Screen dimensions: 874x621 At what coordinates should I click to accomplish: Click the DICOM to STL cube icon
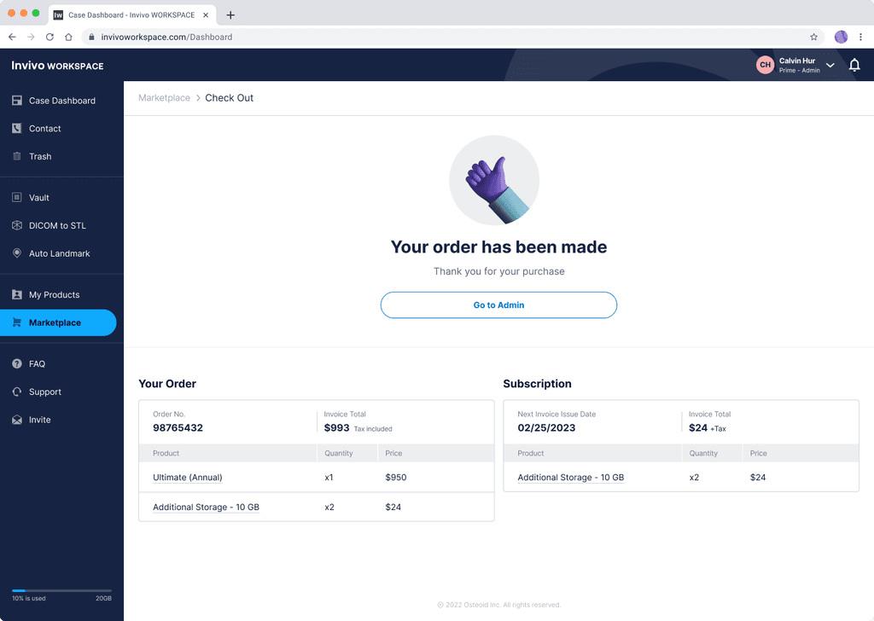pyautogui.click(x=17, y=225)
